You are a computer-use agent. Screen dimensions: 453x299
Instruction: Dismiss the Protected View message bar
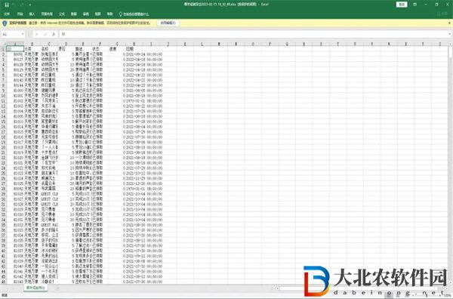pos(449,23)
